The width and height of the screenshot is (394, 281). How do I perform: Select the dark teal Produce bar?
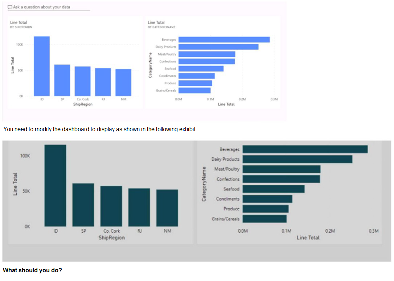[x=266, y=209]
